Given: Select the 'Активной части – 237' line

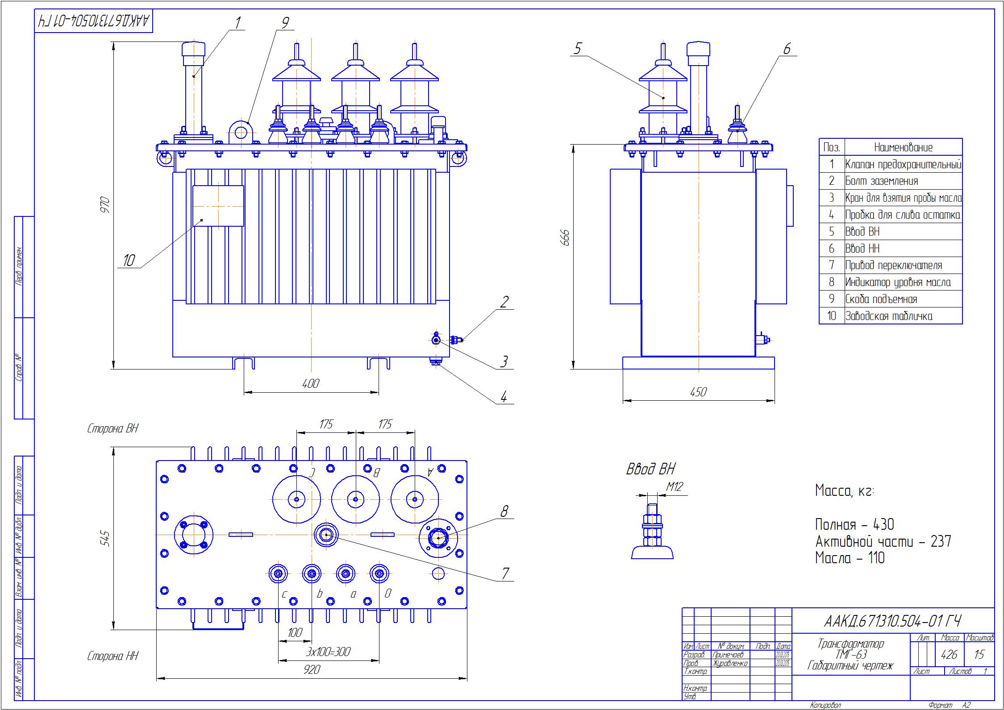Looking at the screenshot, I should click(x=883, y=541).
